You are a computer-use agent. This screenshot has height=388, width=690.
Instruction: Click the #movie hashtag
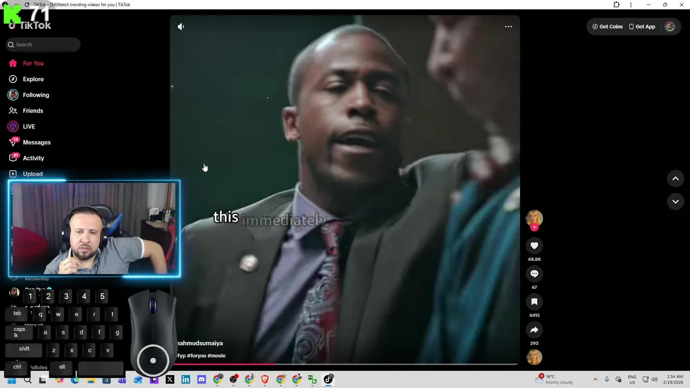point(217,356)
